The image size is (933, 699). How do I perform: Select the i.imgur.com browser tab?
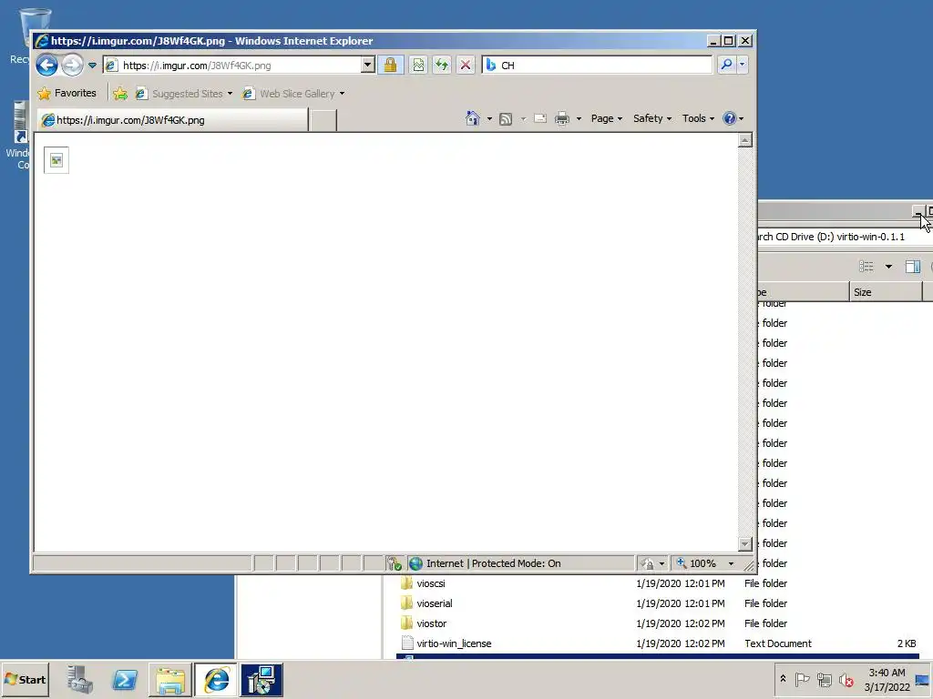172,120
